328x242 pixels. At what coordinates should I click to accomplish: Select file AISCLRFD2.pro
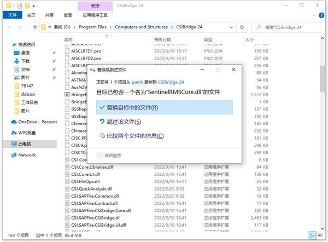(86, 58)
